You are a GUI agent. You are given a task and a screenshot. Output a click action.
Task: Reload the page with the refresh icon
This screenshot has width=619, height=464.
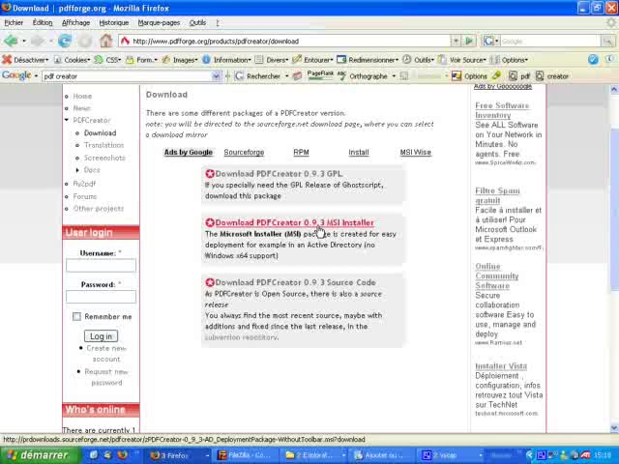(65, 41)
